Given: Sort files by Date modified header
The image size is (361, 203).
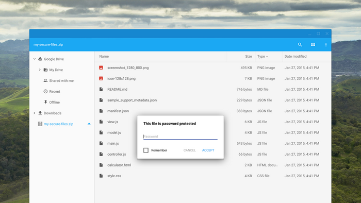Looking at the screenshot, I should pos(296,56).
